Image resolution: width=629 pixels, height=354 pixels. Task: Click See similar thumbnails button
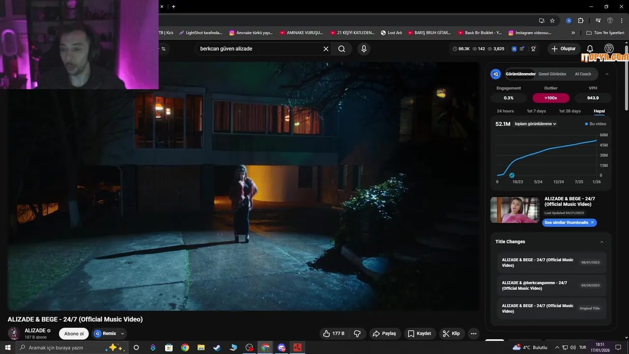[570, 223]
